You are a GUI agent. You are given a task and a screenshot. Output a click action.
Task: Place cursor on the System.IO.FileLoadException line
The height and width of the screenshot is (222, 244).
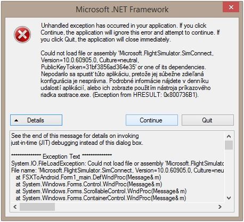point(117,163)
